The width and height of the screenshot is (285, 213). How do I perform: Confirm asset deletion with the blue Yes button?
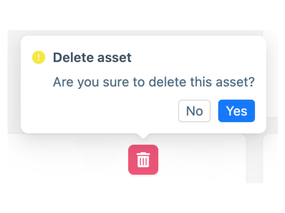pyautogui.click(x=236, y=111)
